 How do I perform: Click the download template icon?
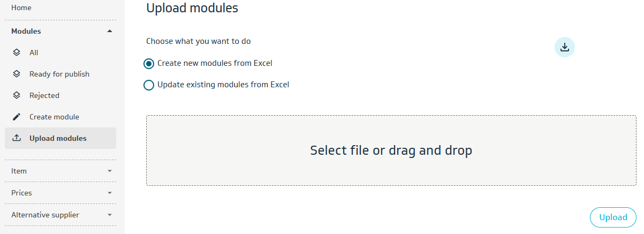point(564,47)
